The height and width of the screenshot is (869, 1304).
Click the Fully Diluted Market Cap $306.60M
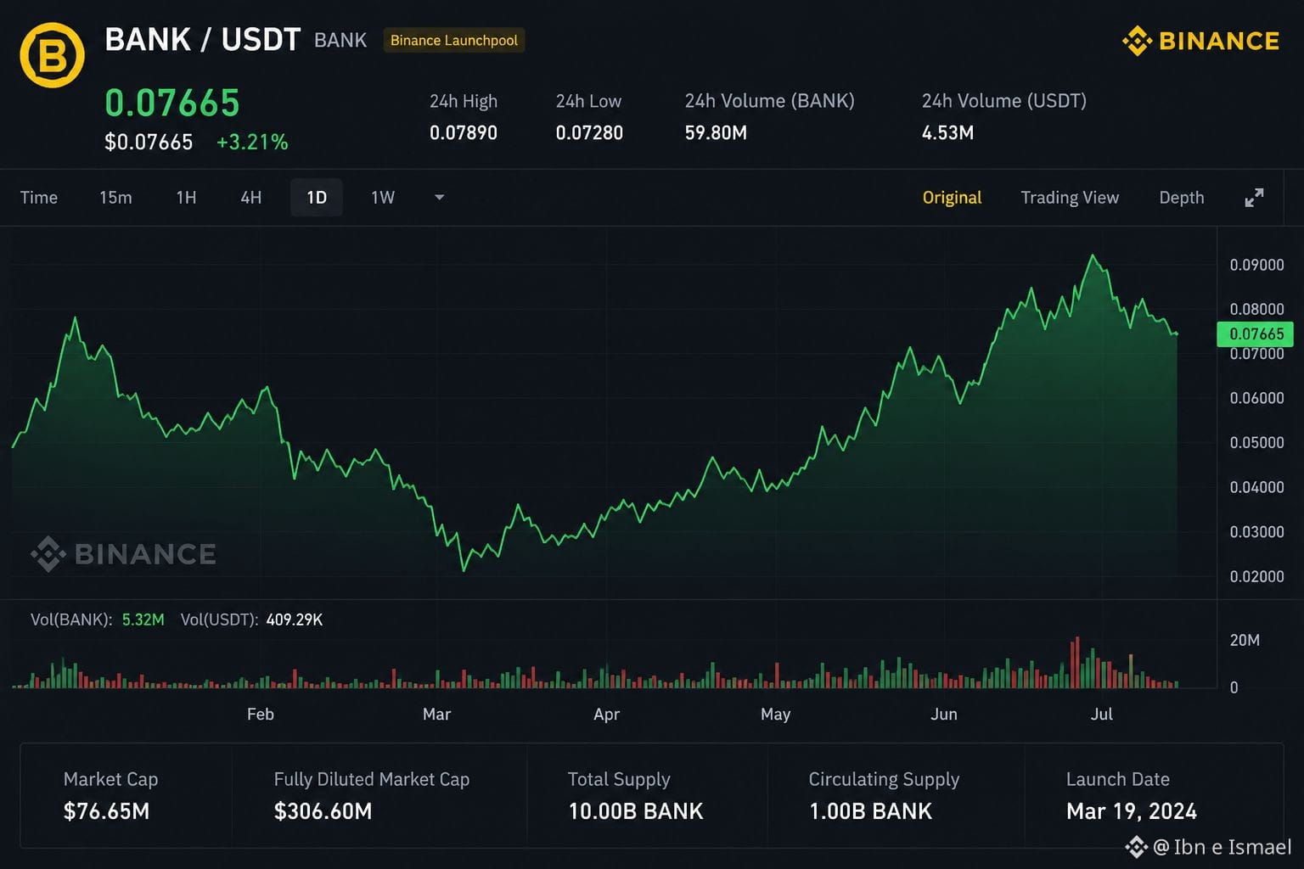pos(323,812)
